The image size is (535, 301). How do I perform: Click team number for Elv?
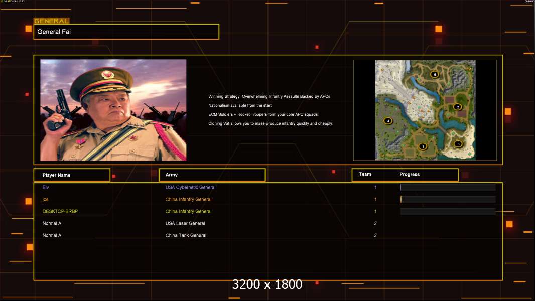point(375,187)
